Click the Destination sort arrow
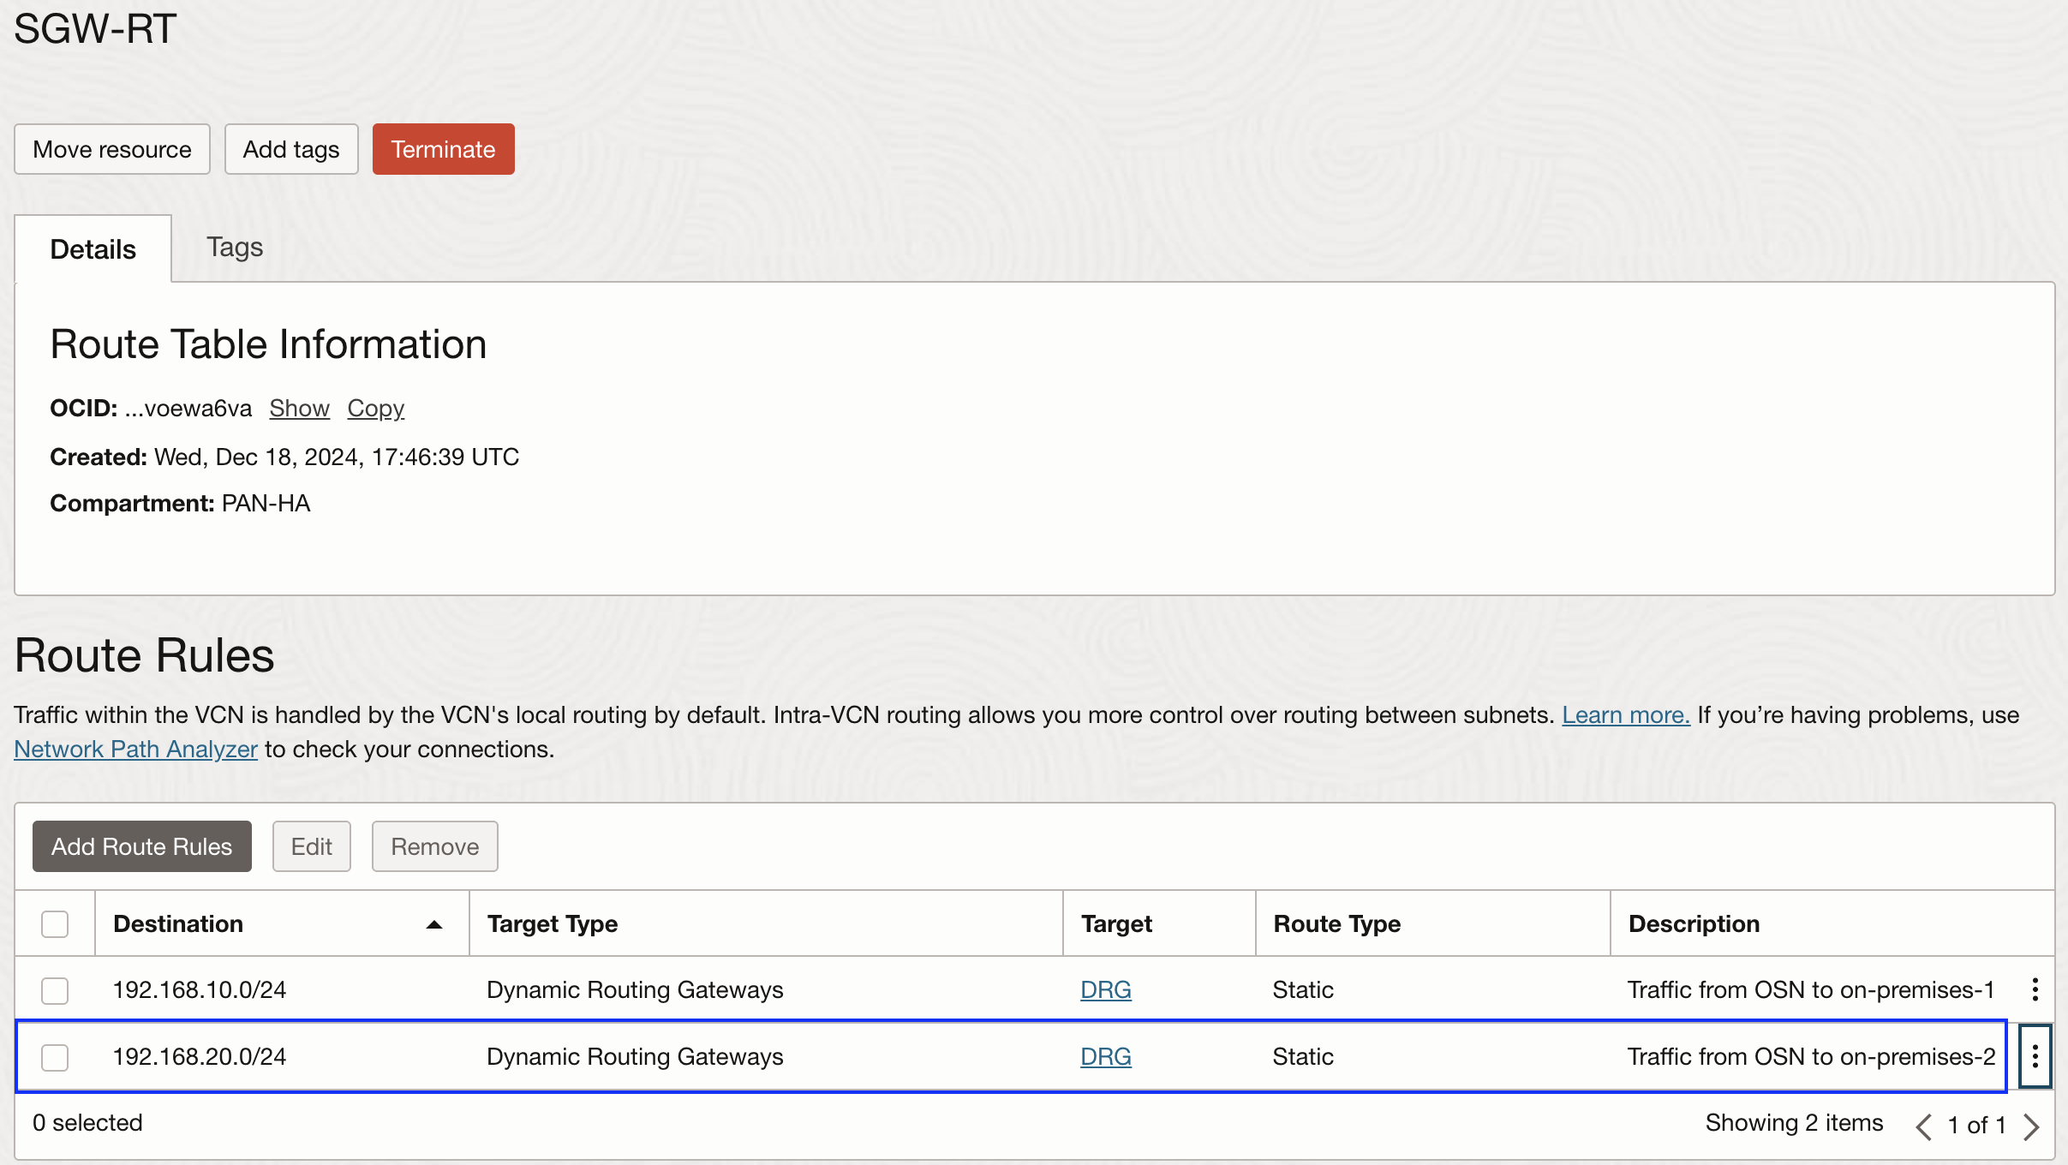This screenshot has width=2068, height=1165. [434, 924]
